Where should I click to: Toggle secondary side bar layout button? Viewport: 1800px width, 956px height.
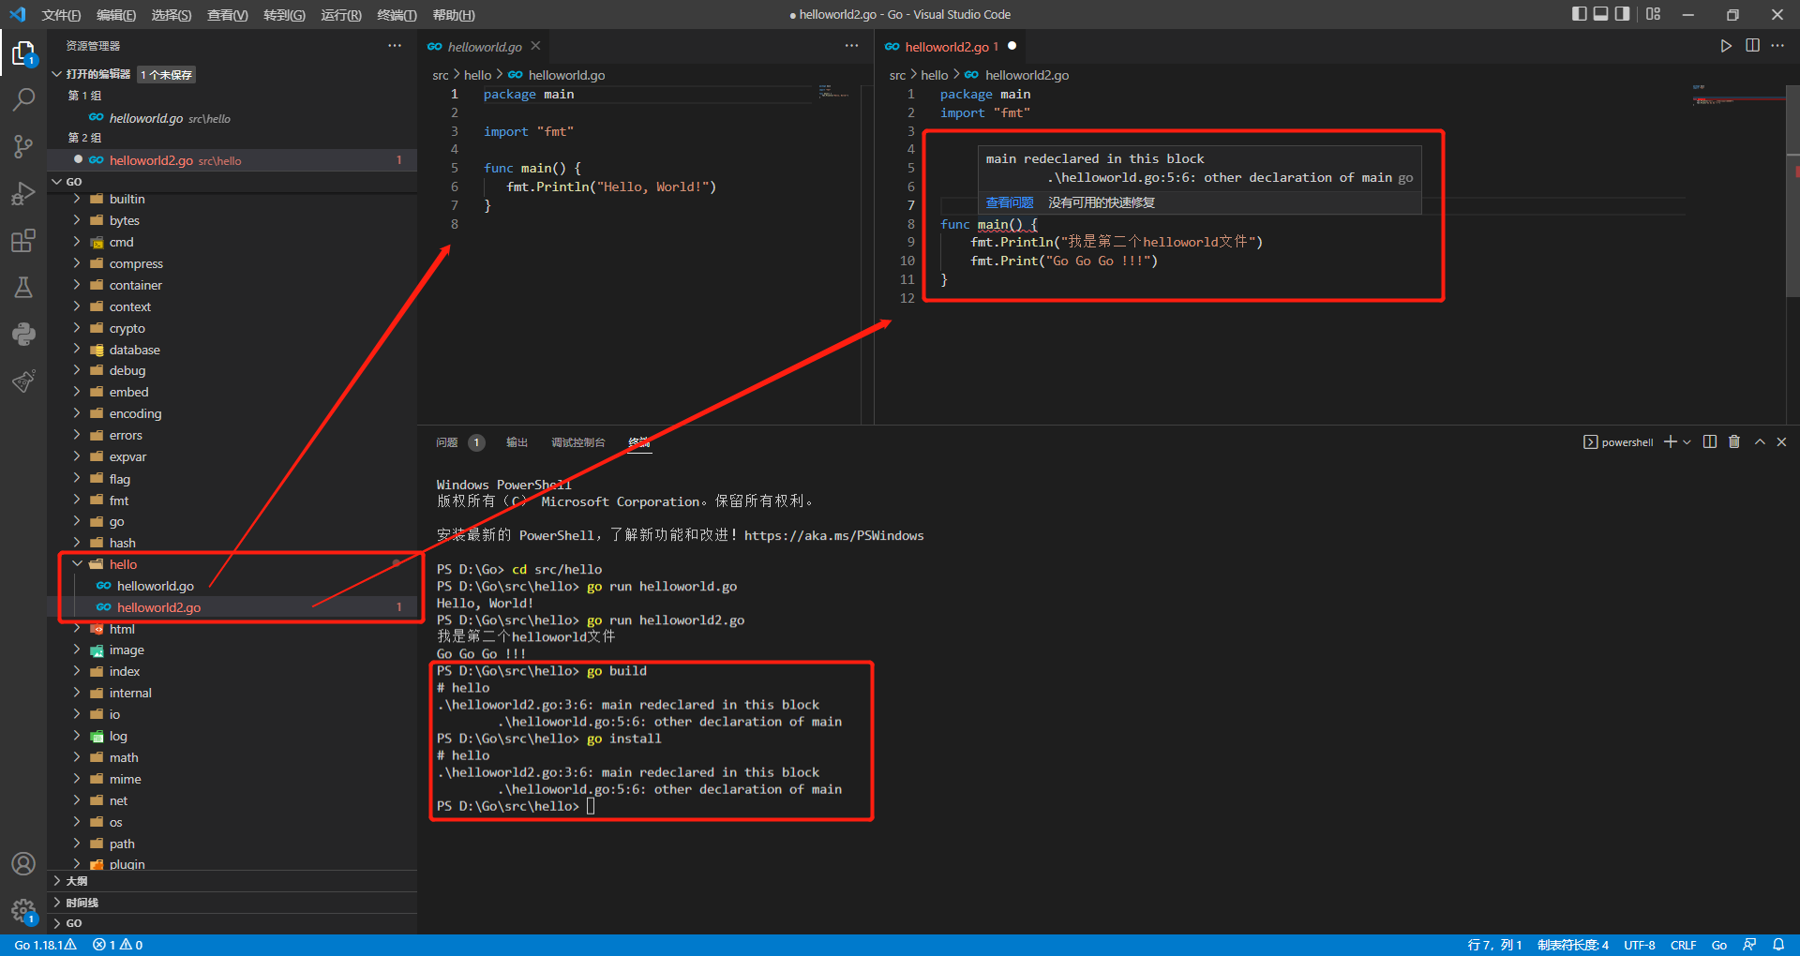coord(1623,14)
